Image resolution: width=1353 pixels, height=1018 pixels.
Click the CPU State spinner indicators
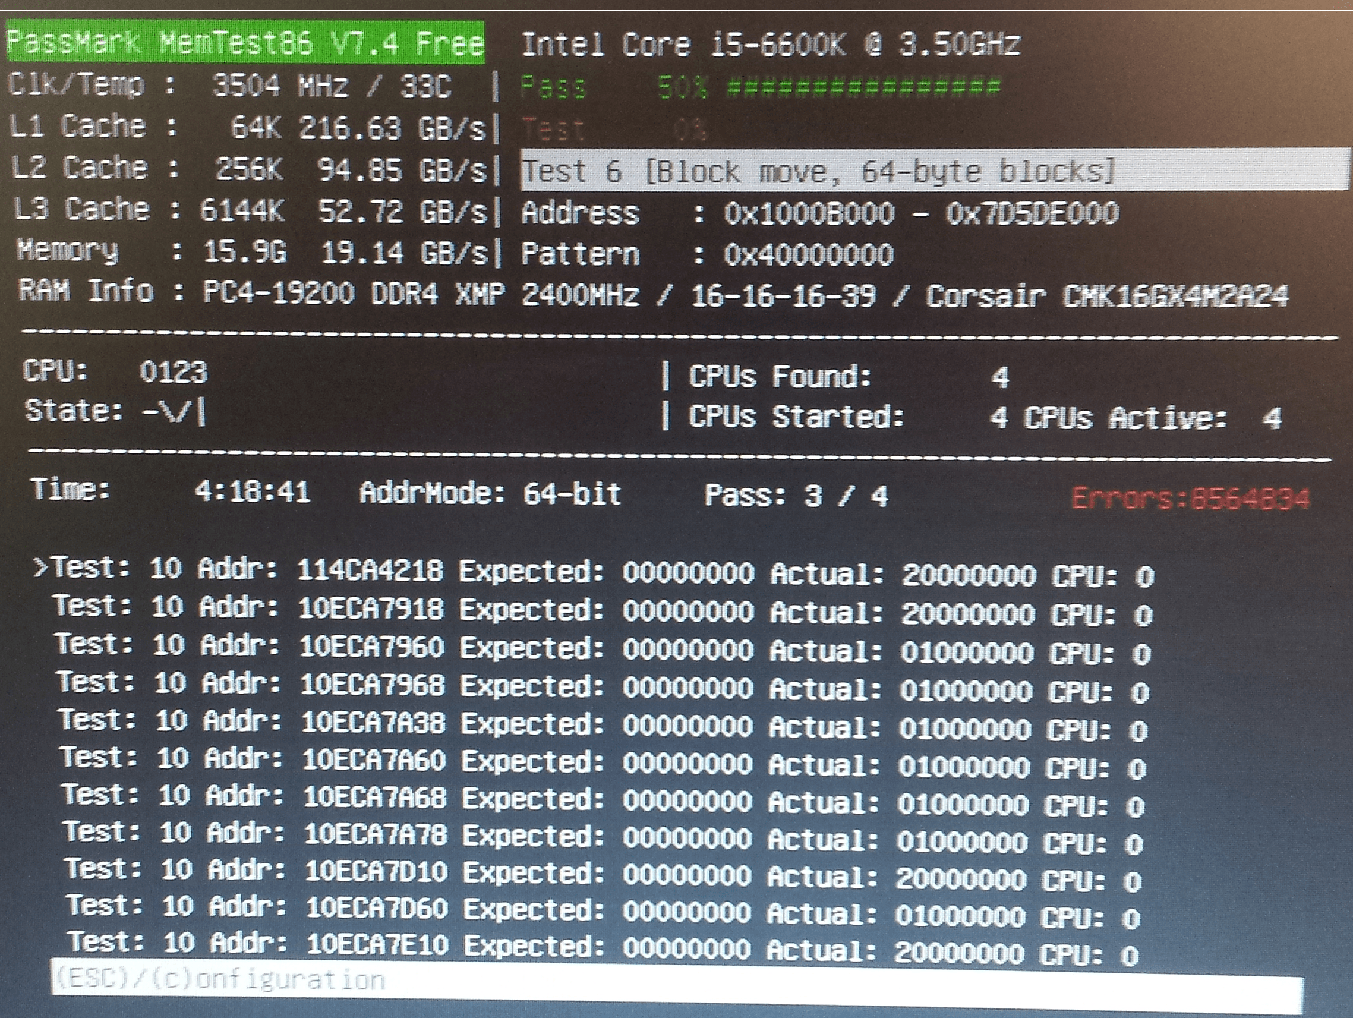(174, 412)
